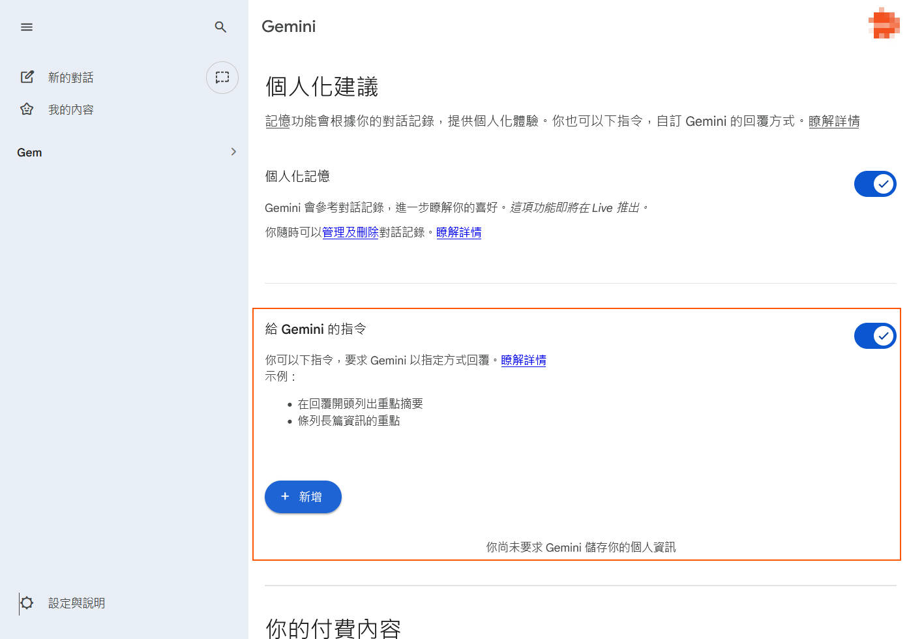The height and width of the screenshot is (639, 909).
Task: Click the Gemini title at top
Action: click(288, 26)
